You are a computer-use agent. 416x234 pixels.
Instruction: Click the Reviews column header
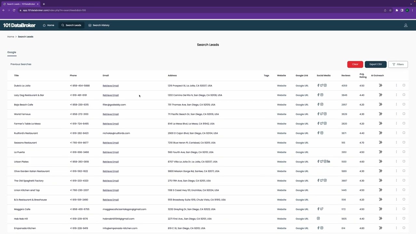[346, 75]
